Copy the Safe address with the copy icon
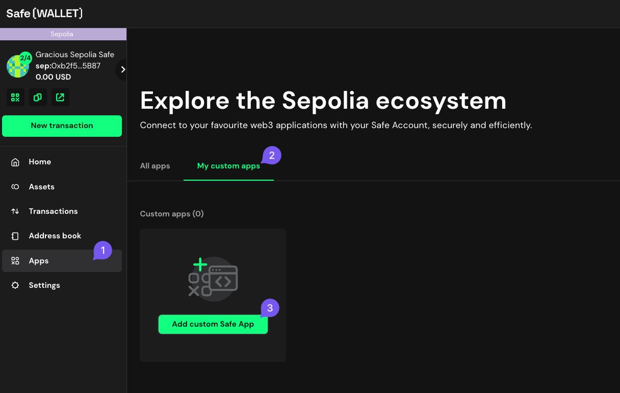The width and height of the screenshot is (620, 393). (38, 97)
